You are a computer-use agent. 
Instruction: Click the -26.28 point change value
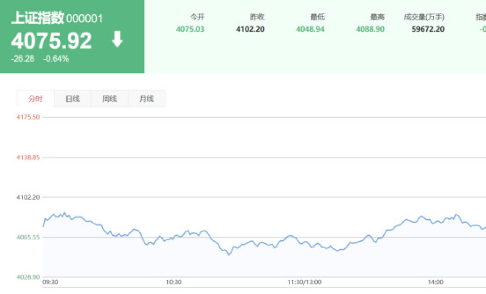(23, 58)
